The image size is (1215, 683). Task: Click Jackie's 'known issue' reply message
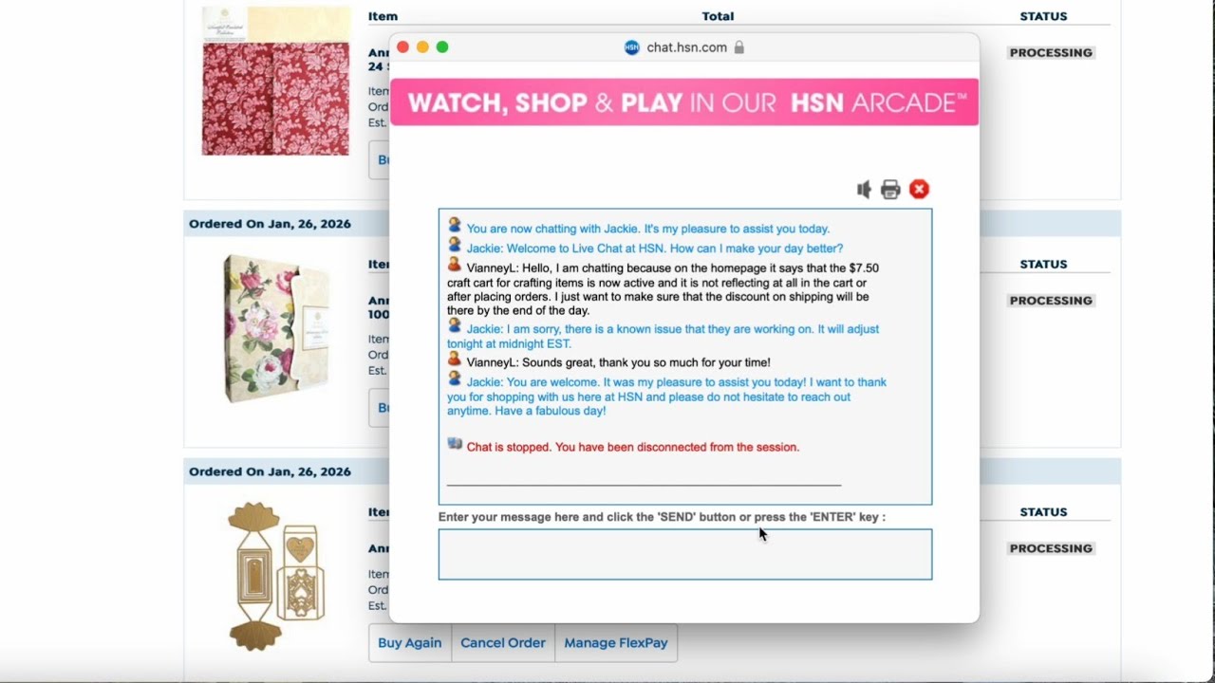tap(664, 336)
